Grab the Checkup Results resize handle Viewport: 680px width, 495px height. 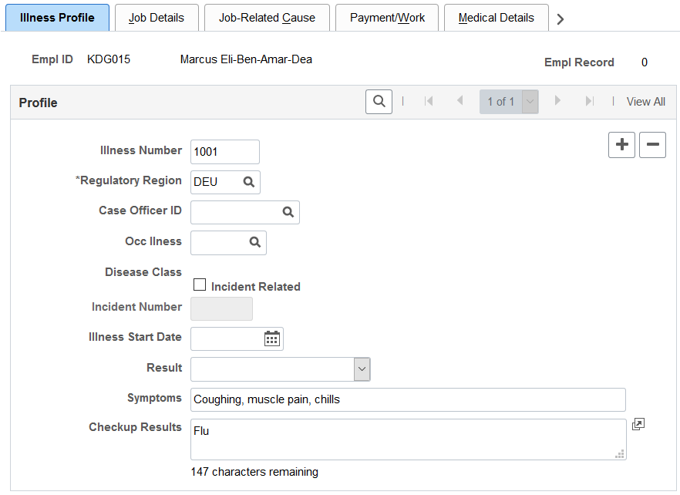[620, 454]
